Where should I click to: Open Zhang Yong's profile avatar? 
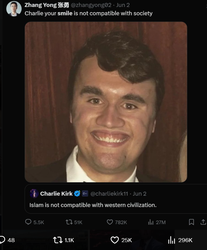pos(14,9)
